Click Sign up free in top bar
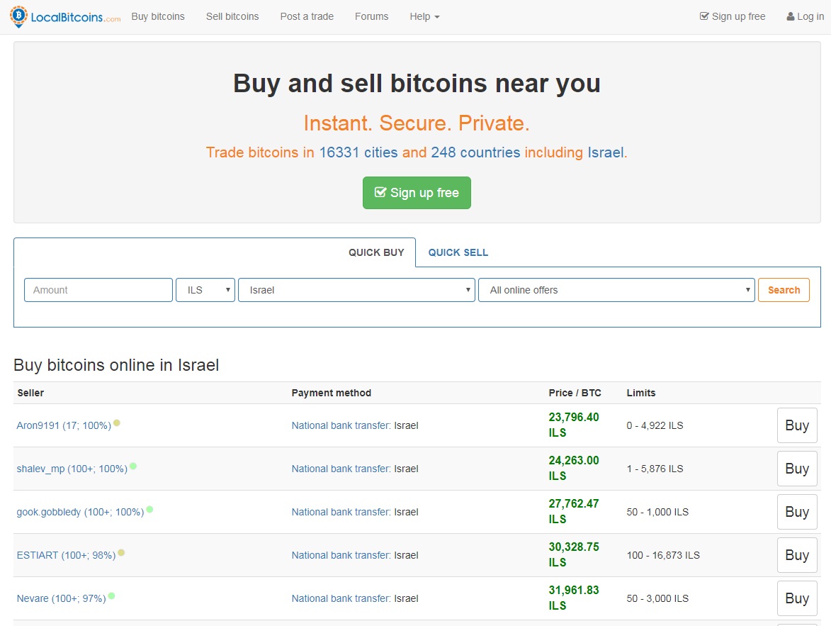The image size is (831, 626). pyautogui.click(x=733, y=16)
